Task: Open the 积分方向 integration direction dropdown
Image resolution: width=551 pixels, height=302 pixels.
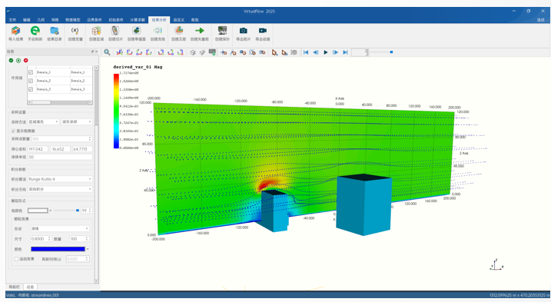Action: click(60, 189)
